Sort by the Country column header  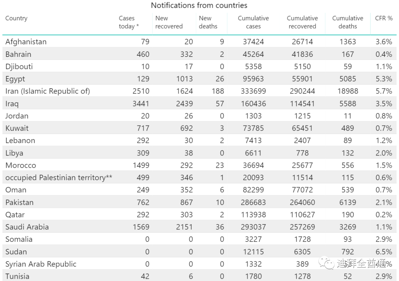(16, 18)
